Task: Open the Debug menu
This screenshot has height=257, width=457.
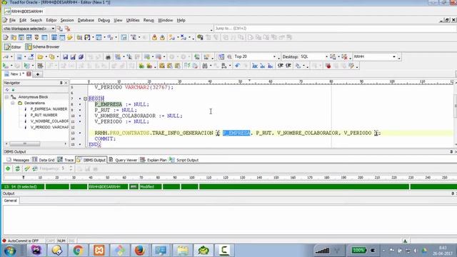Action: pos(104,20)
